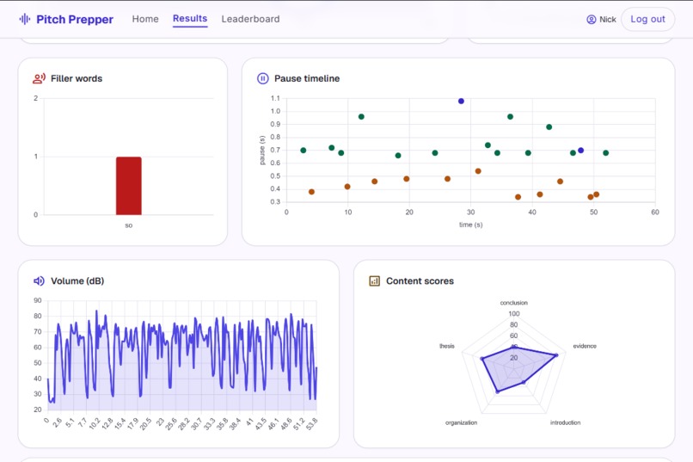Click the green pause point near 12s

[361, 117]
